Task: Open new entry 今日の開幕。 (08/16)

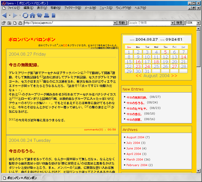Action: point(134,120)
